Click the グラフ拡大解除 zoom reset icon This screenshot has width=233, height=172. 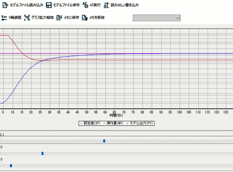pos(27,17)
